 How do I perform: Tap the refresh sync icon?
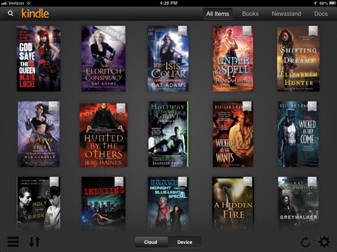[305, 243]
